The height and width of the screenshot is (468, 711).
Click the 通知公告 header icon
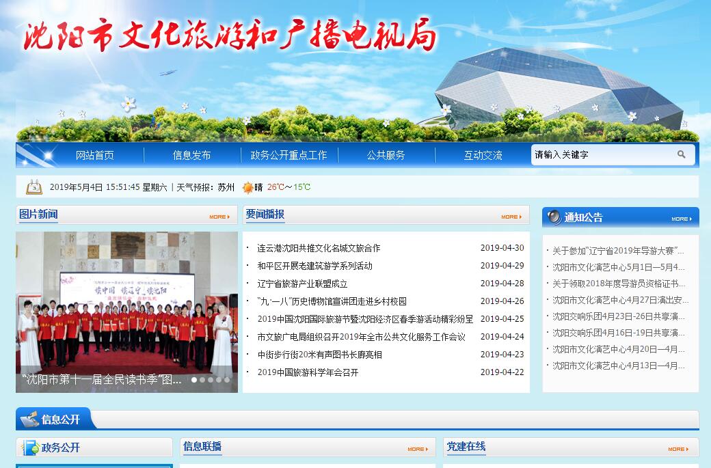554,217
